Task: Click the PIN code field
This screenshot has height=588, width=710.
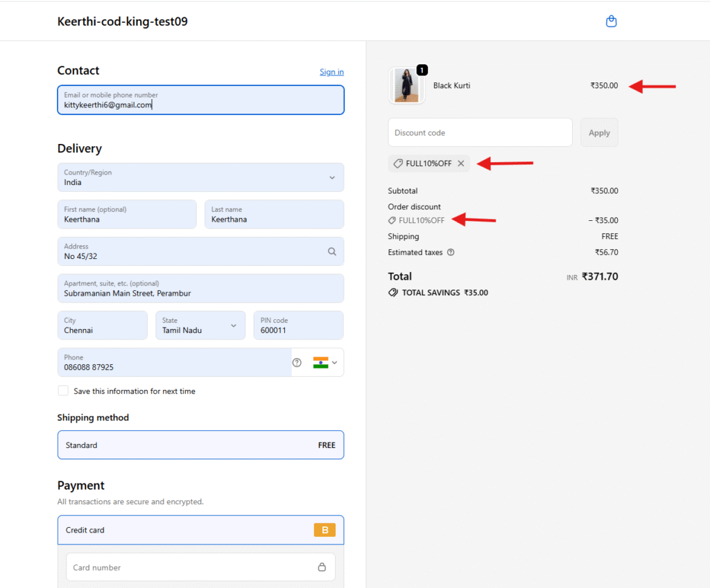Action: 298,326
